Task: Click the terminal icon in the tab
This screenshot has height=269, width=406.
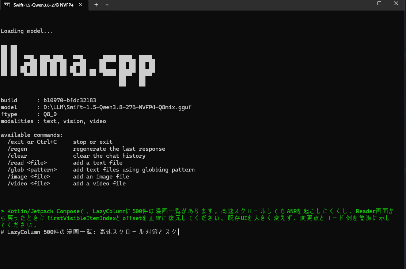Action: tap(7, 5)
